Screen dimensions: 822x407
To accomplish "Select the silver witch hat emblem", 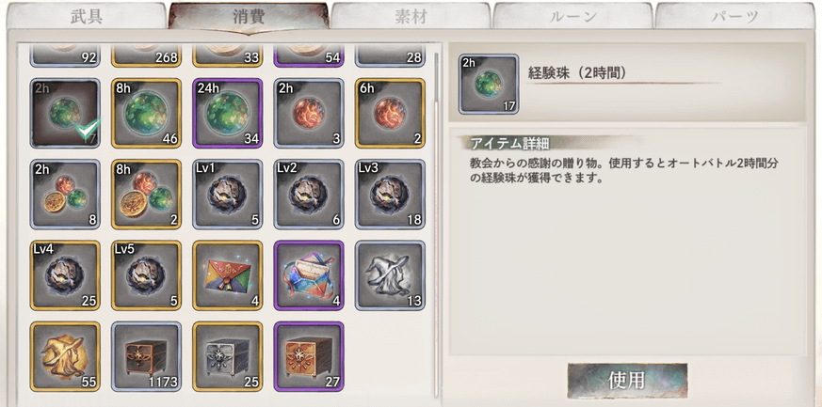I will (x=390, y=275).
